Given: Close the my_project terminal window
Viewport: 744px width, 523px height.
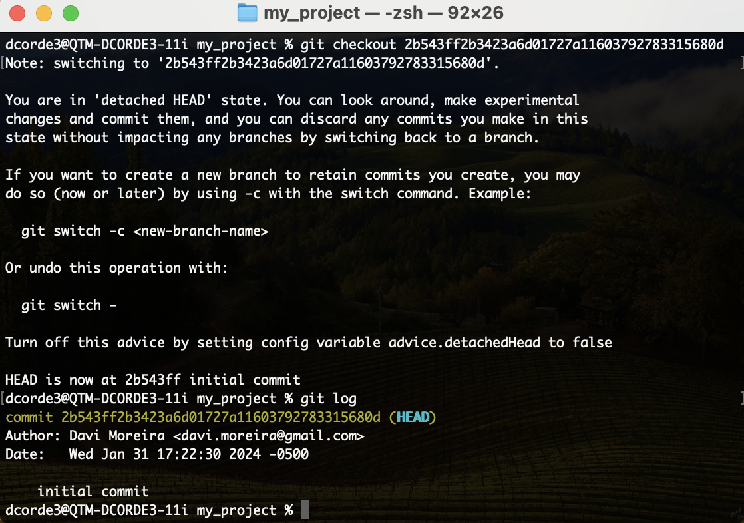Looking at the screenshot, I should pyautogui.click(x=18, y=13).
